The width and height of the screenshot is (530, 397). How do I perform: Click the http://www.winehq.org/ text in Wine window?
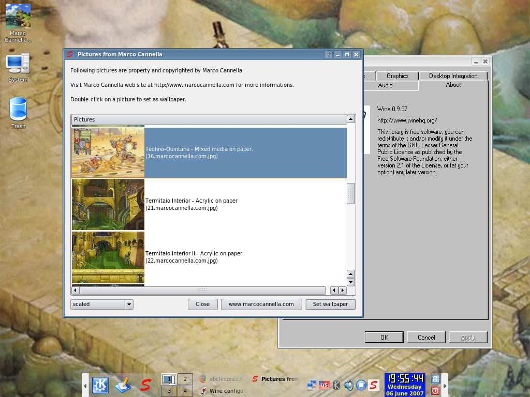(x=407, y=120)
